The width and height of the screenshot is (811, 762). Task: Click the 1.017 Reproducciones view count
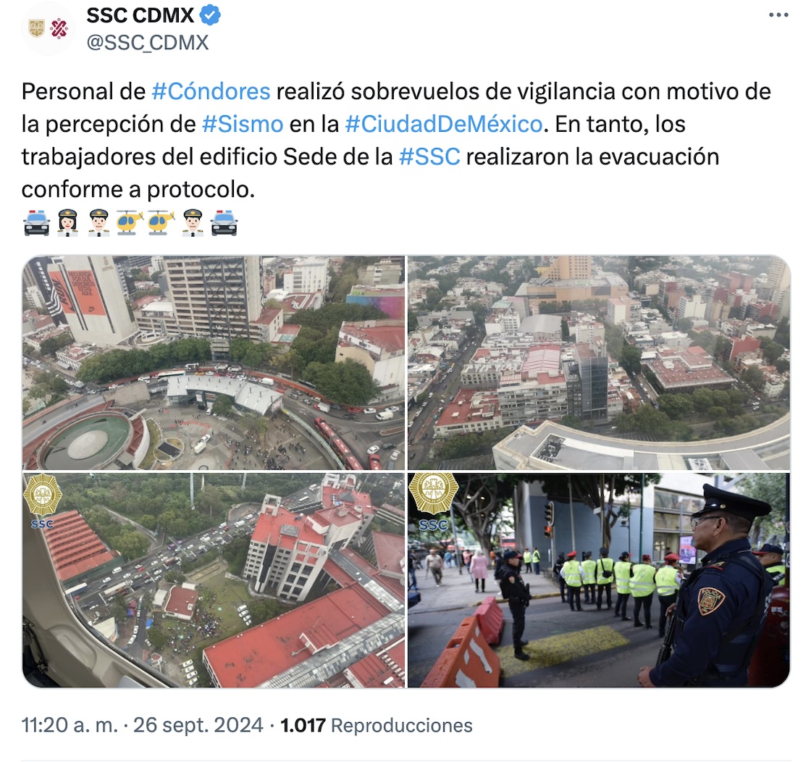click(377, 725)
